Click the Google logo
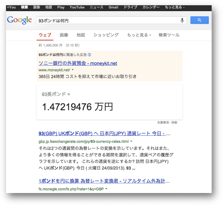The height and width of the screenshot is (205, 223). [x=19, y=20]
